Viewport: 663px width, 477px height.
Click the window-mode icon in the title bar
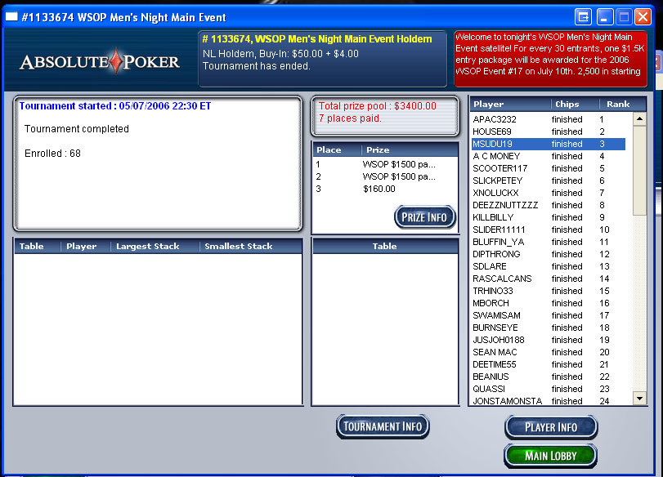click(x=583, y=17)
